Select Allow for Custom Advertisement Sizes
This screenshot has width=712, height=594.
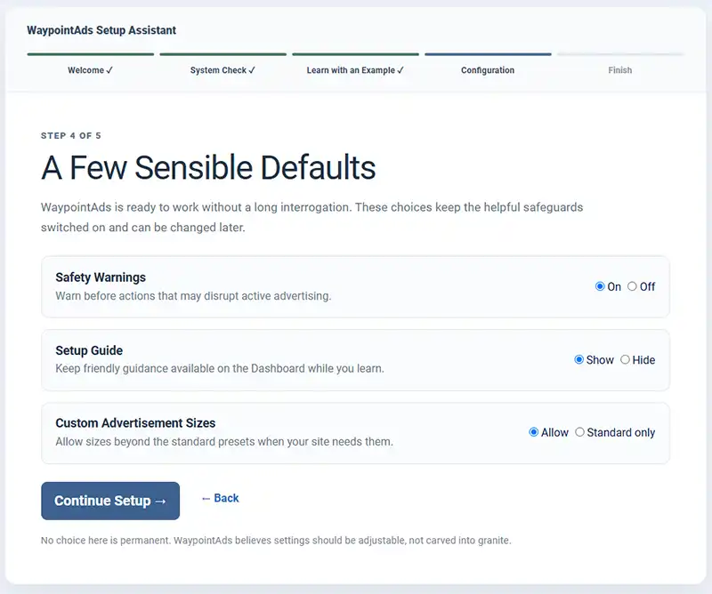point(534,432)
